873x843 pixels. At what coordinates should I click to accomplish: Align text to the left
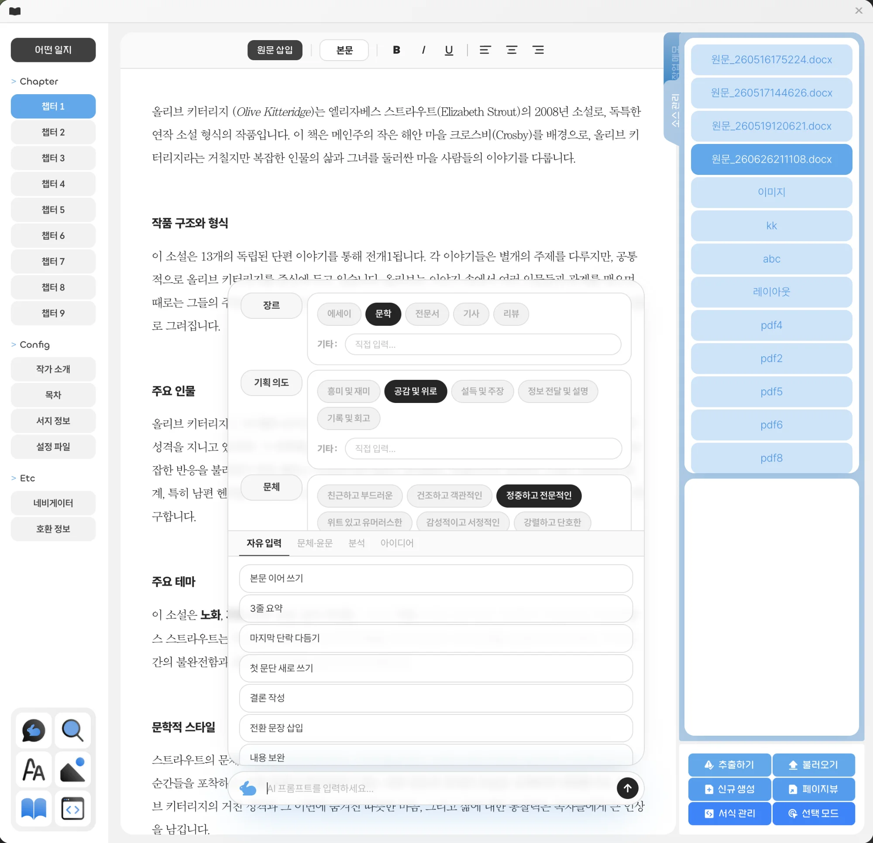(485, 50)
